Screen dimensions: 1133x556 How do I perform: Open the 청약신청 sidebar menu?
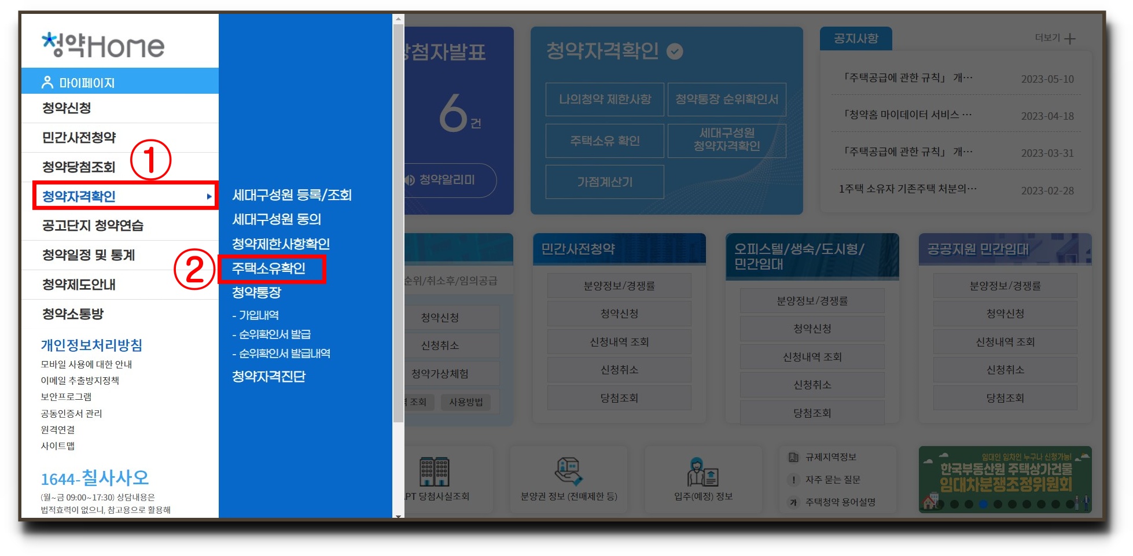click(67, 108)
